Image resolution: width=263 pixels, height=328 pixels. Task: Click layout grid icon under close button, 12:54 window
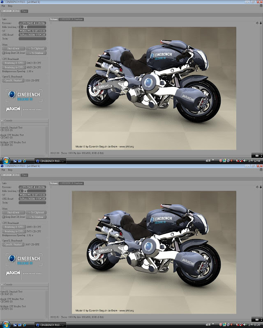(261, 6)
